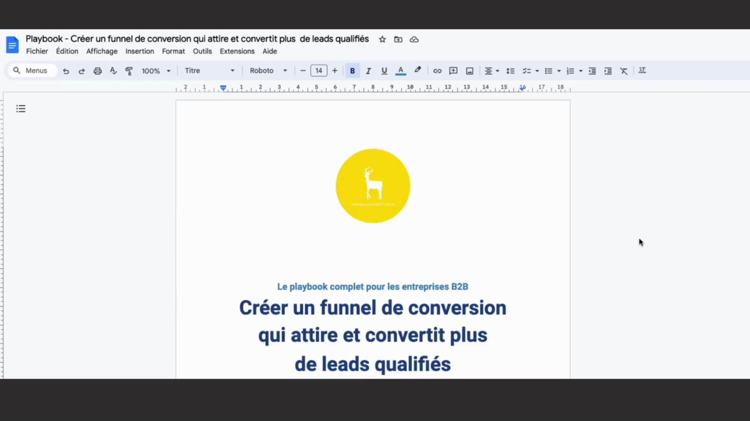Click the left indent marker on ruler
The height and width of the screenshot is (421, 750).
(223, 88)
